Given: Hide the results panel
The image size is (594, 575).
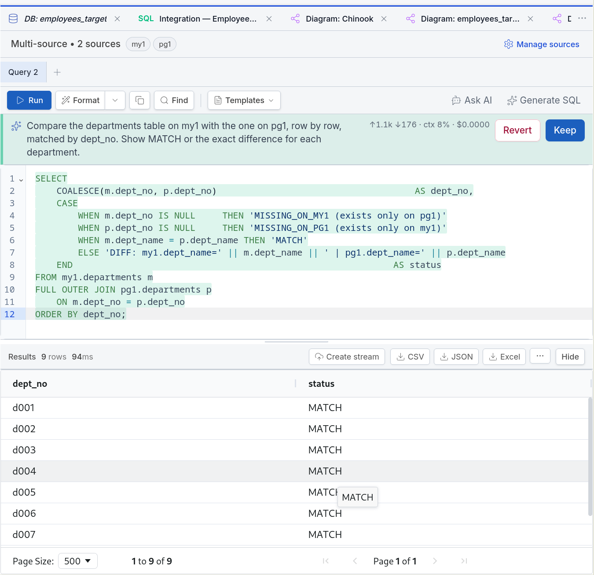Looking at the screenshot, I should 570,356.
